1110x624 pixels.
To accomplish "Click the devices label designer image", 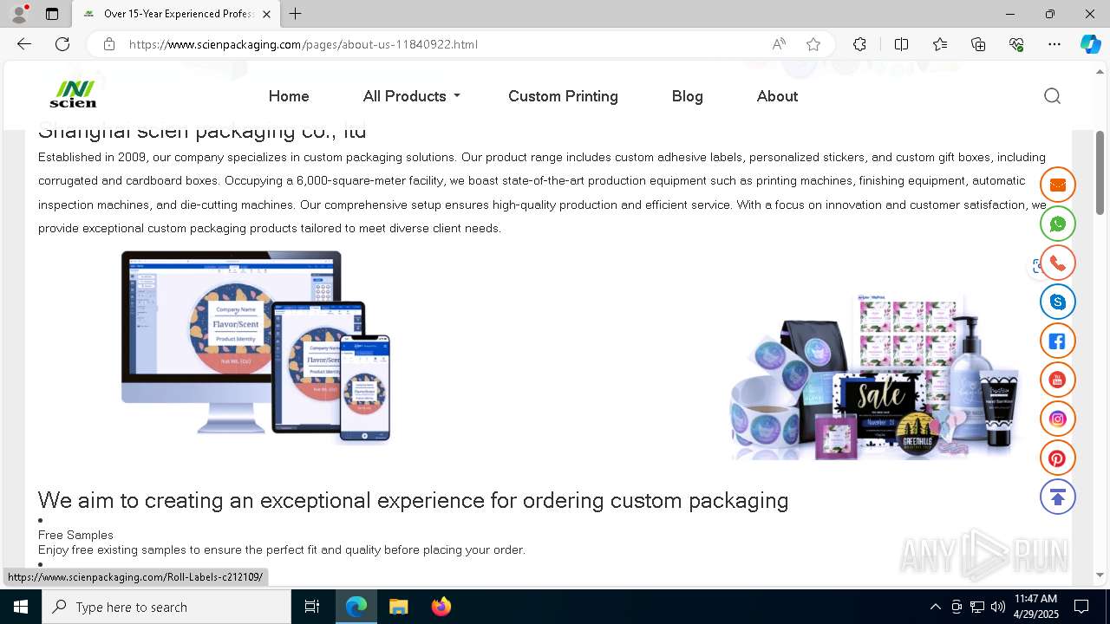I will point(256,347).
